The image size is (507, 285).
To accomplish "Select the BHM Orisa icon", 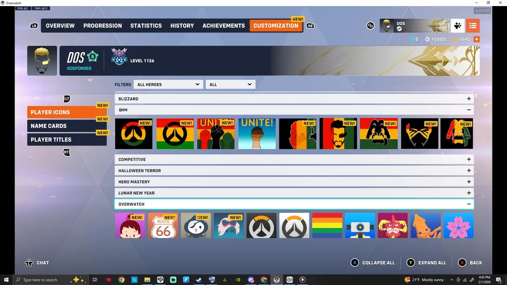I will (x=457, y=134).
